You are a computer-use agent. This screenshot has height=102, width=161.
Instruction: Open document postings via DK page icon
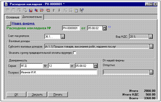click(x=30, y=10)
